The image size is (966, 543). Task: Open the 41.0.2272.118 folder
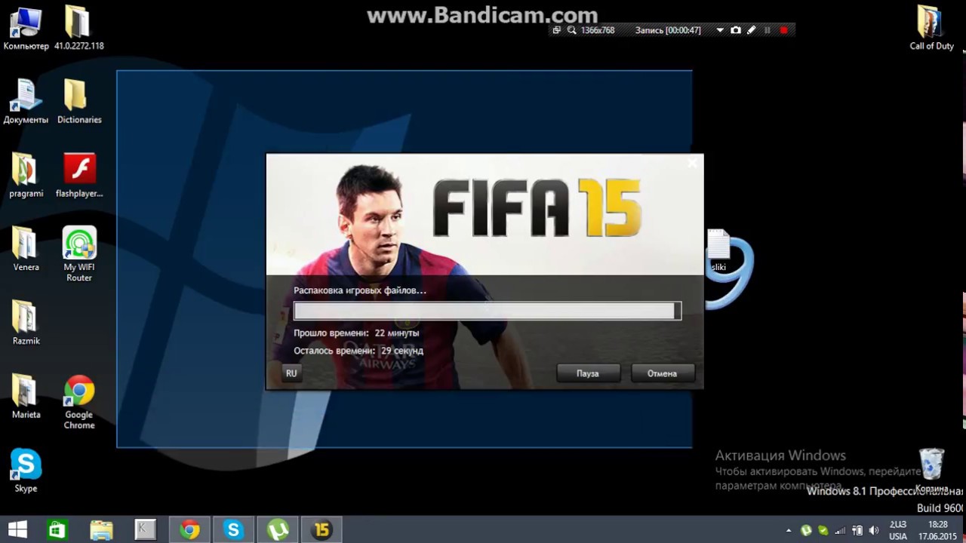click(x=78, y=29)
